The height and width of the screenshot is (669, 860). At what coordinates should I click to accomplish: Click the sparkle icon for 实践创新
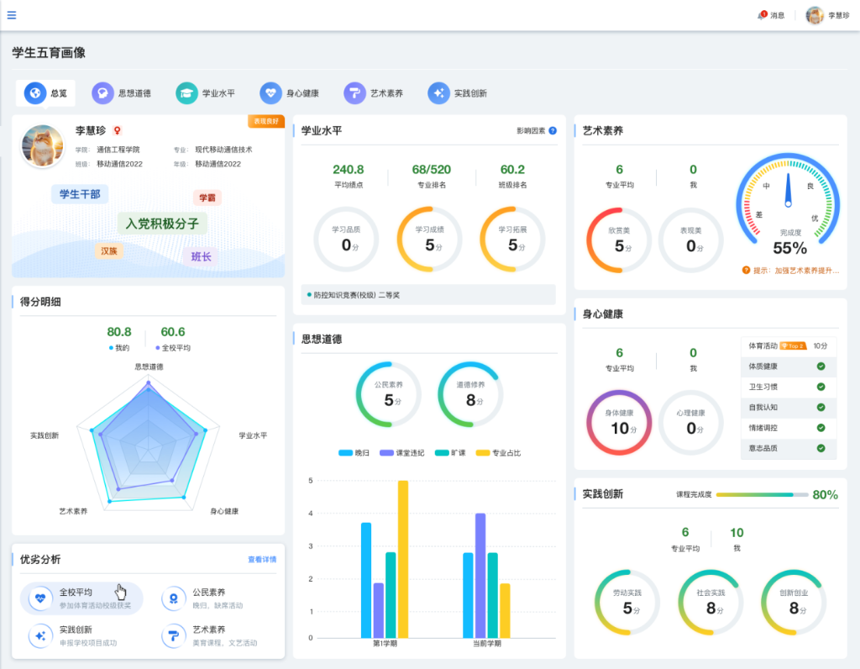pos(438,93)
